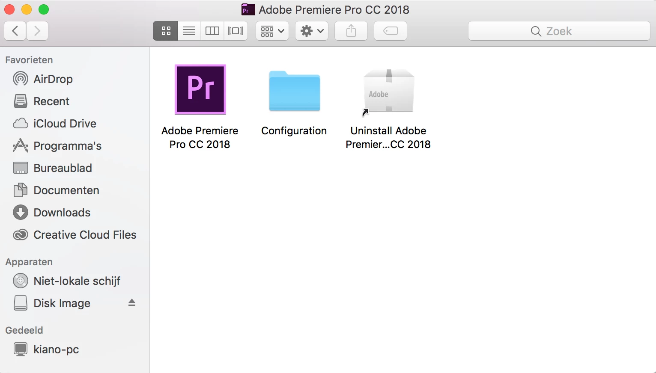Image resolution: width=656 pixels, height=373 pixels.
Task: Zoom the window with the green button
Action: click(x=44, y=9)
